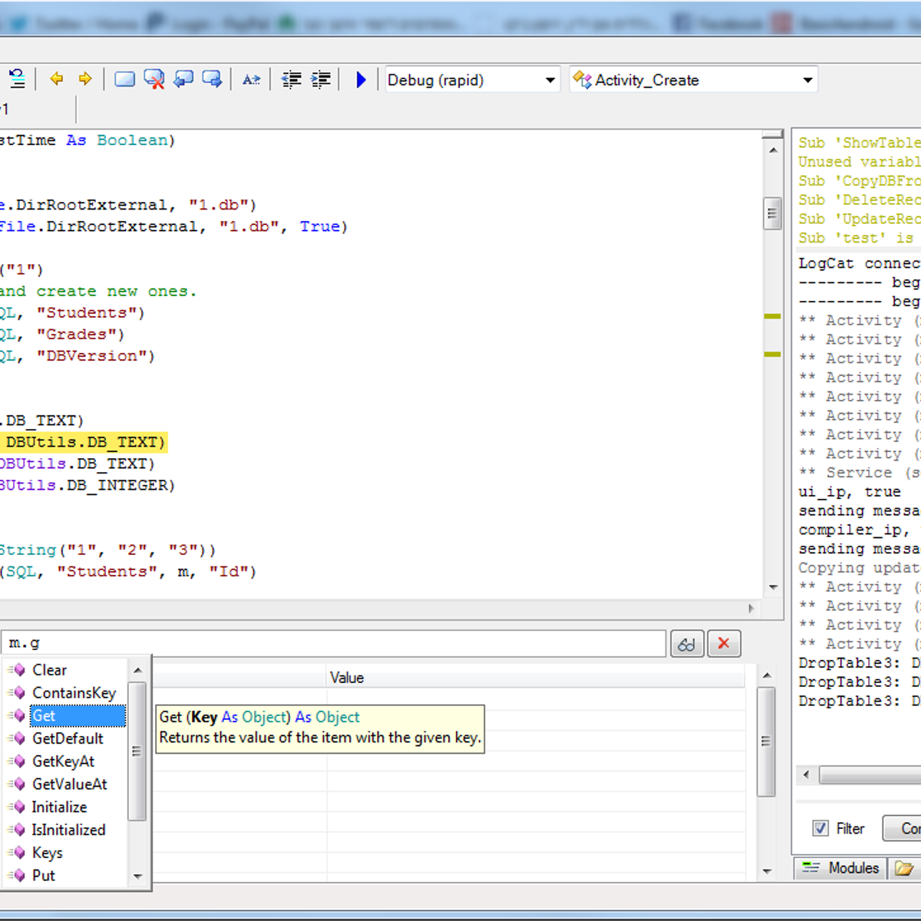
Task: Run the app with the Play button
Action: click(361, 79)
